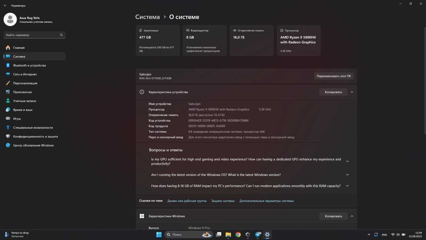This screenshot has width=426, height=240.
Task: Click the Asus Rog Strix account avatar
Action: coord(10,19)
